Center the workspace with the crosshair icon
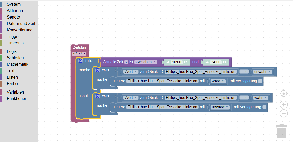293x142 pixels. 284,93
